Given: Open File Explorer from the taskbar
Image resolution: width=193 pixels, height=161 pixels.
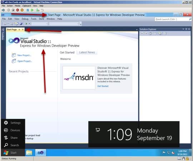Looking at the screenshot, I should click(x=29, y=153).
